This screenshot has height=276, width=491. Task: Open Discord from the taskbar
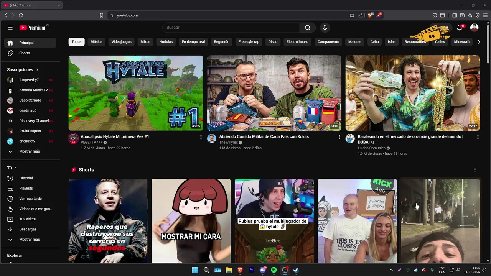263,270
